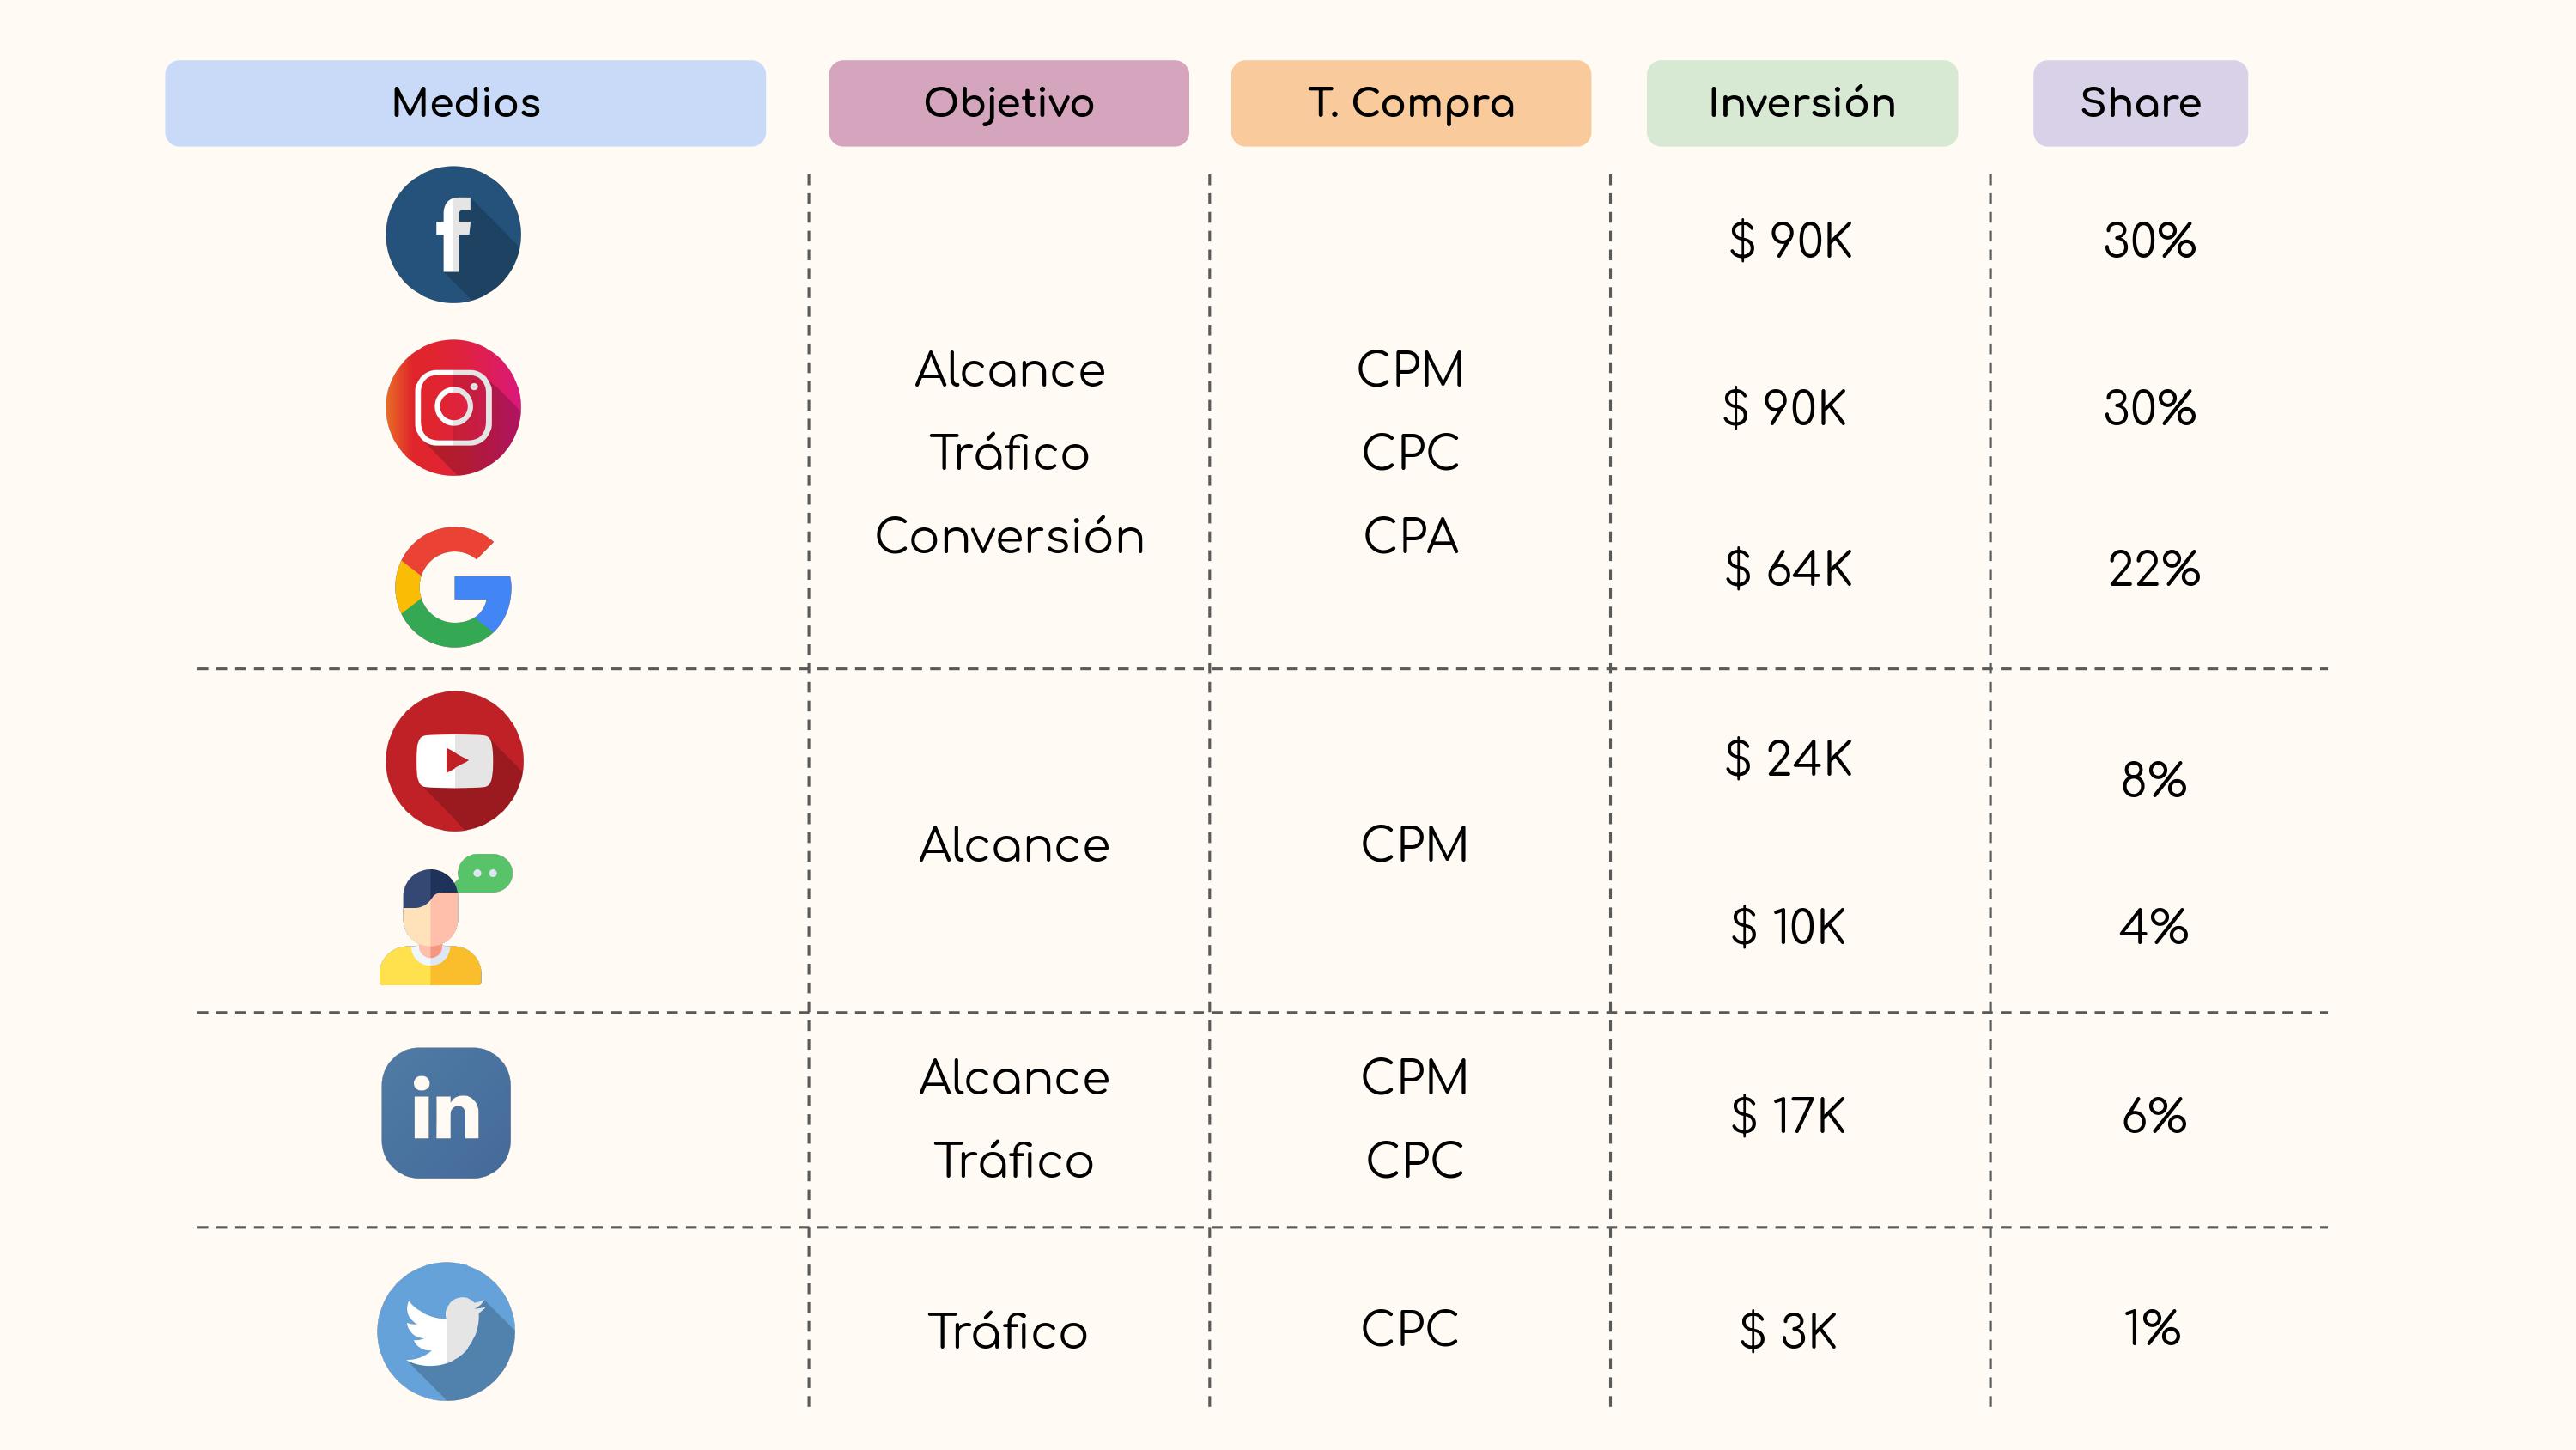Select the Instagram camera icon
The width and height of the screenshot is (2576, 1450).
point(453,407)
